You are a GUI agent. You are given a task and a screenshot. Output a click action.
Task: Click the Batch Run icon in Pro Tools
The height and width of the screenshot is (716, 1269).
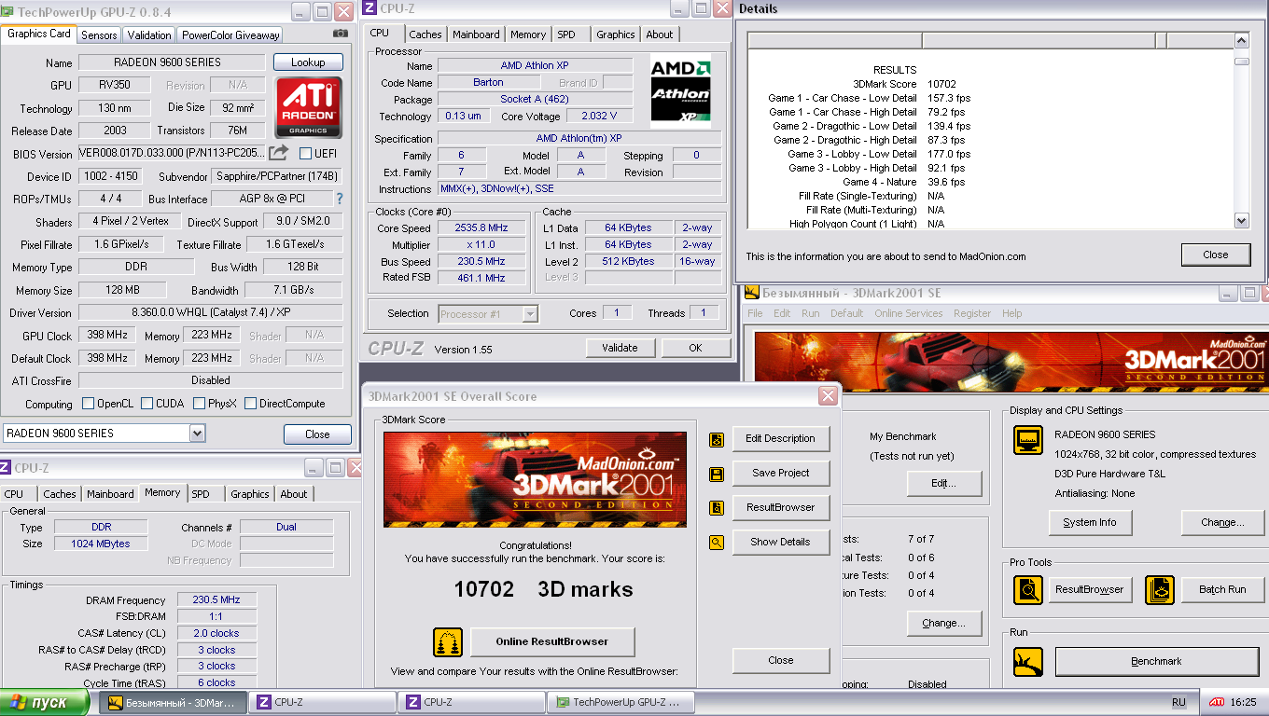click(1160, 590)
